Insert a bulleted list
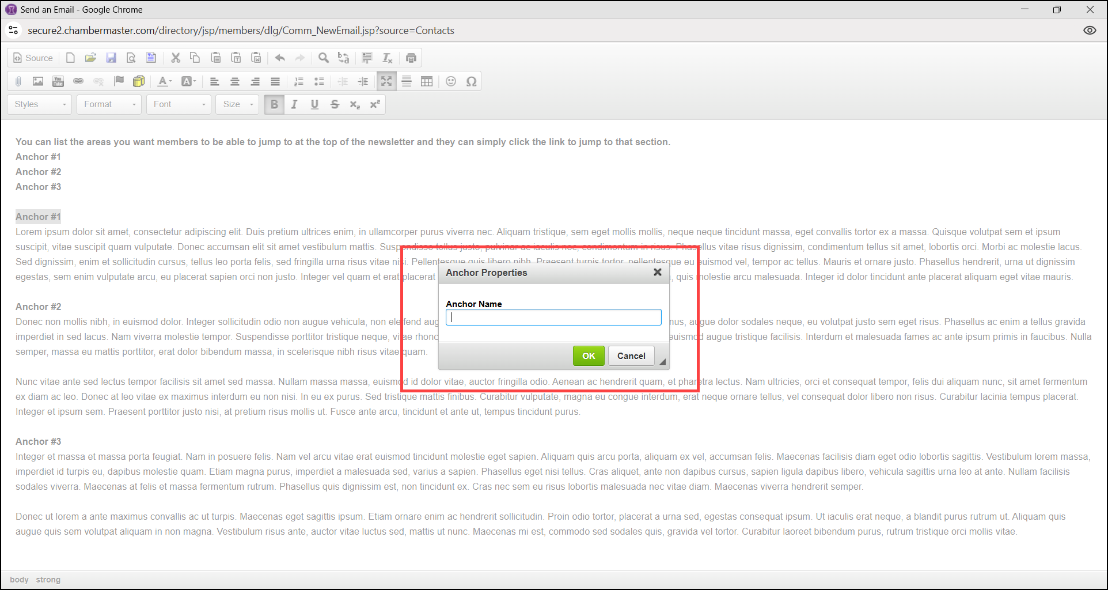This screenshot has height=590, width=1108. (x=319, y=81)
